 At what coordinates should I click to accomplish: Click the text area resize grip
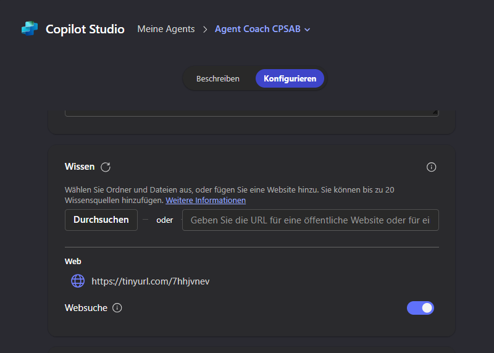point(435,112)
